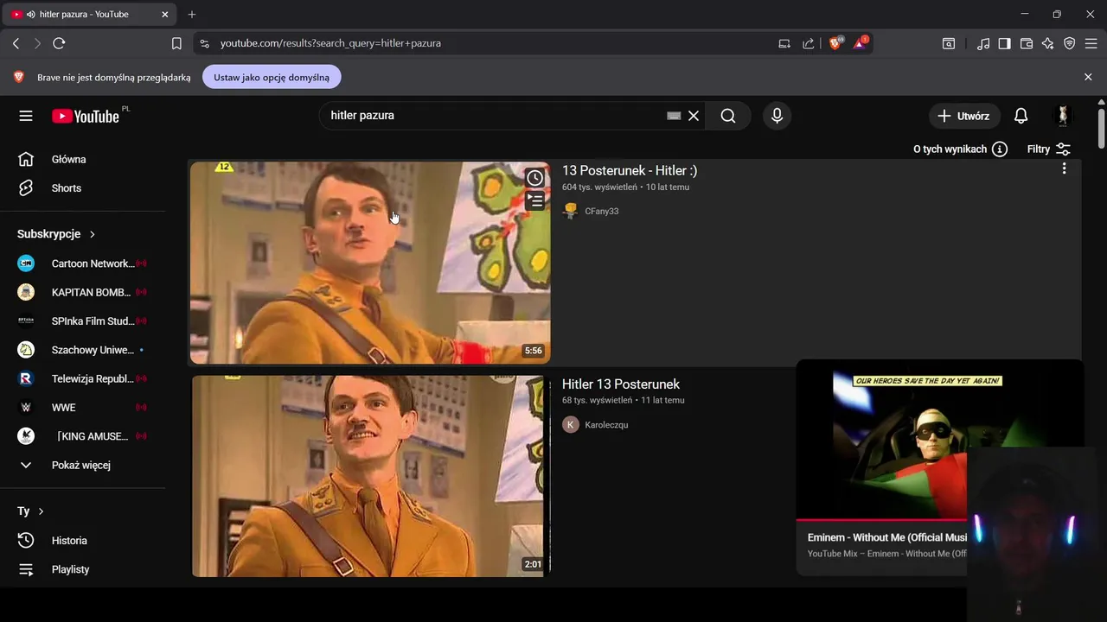Go to the YouTube logo home
The height and width of the screenshot is (622, 1107).
tap(86, 116)
